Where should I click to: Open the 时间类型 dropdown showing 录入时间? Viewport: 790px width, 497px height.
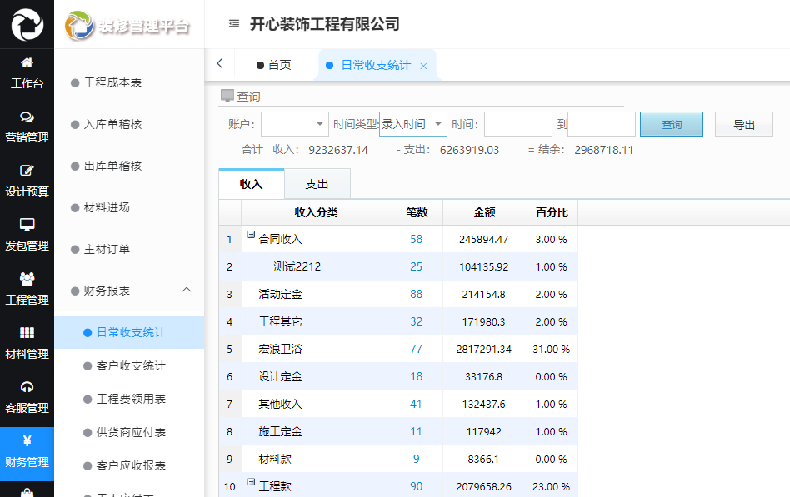point(412,123)
